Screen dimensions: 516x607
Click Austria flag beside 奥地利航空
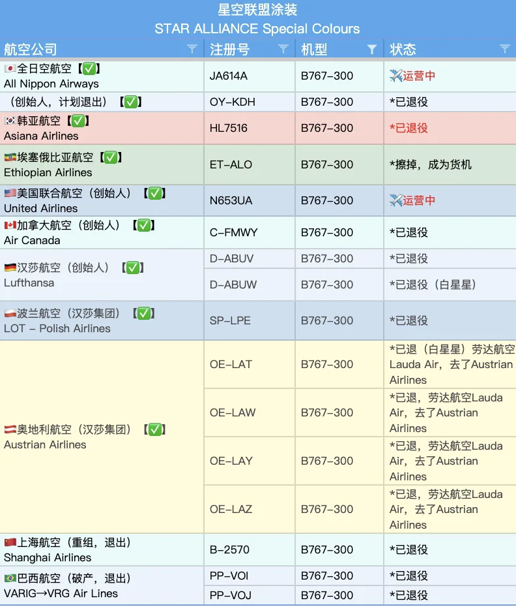point(10,429)
